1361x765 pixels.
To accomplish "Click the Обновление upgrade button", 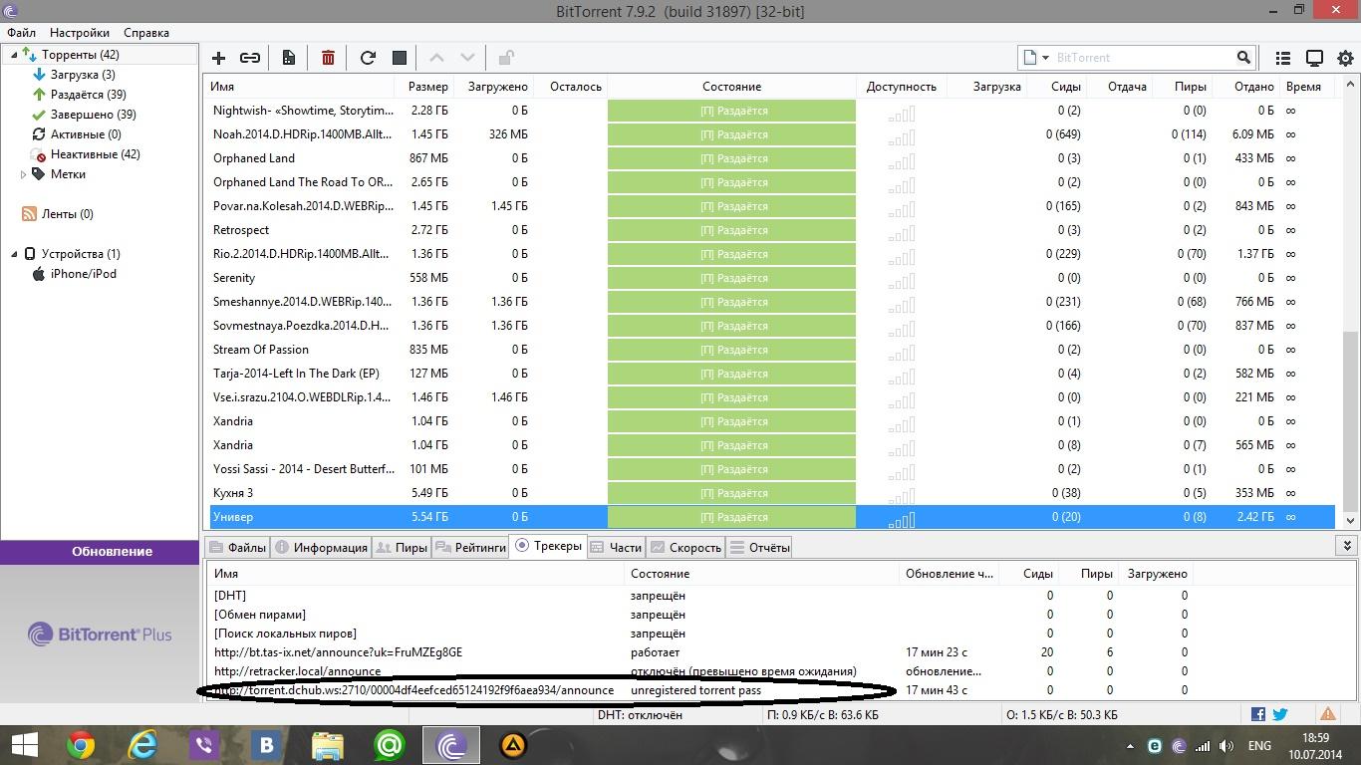I will coord(100,552).
